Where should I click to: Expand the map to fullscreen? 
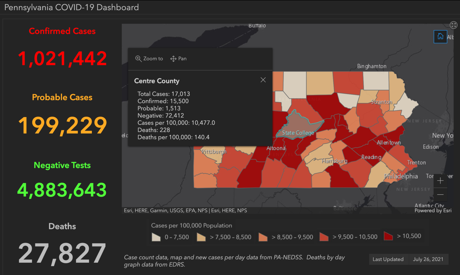(453, 25)
